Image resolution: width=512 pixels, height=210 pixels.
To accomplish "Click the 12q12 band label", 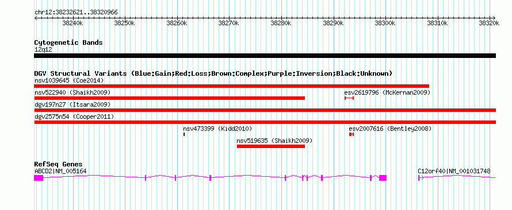I will [43, 50].
